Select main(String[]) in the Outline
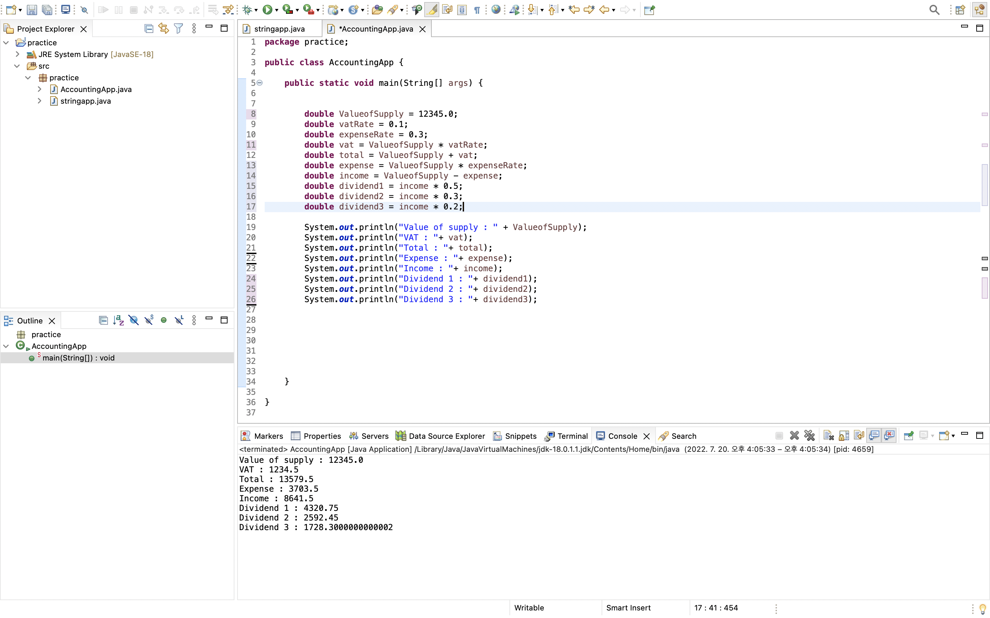 pos(78,358)
